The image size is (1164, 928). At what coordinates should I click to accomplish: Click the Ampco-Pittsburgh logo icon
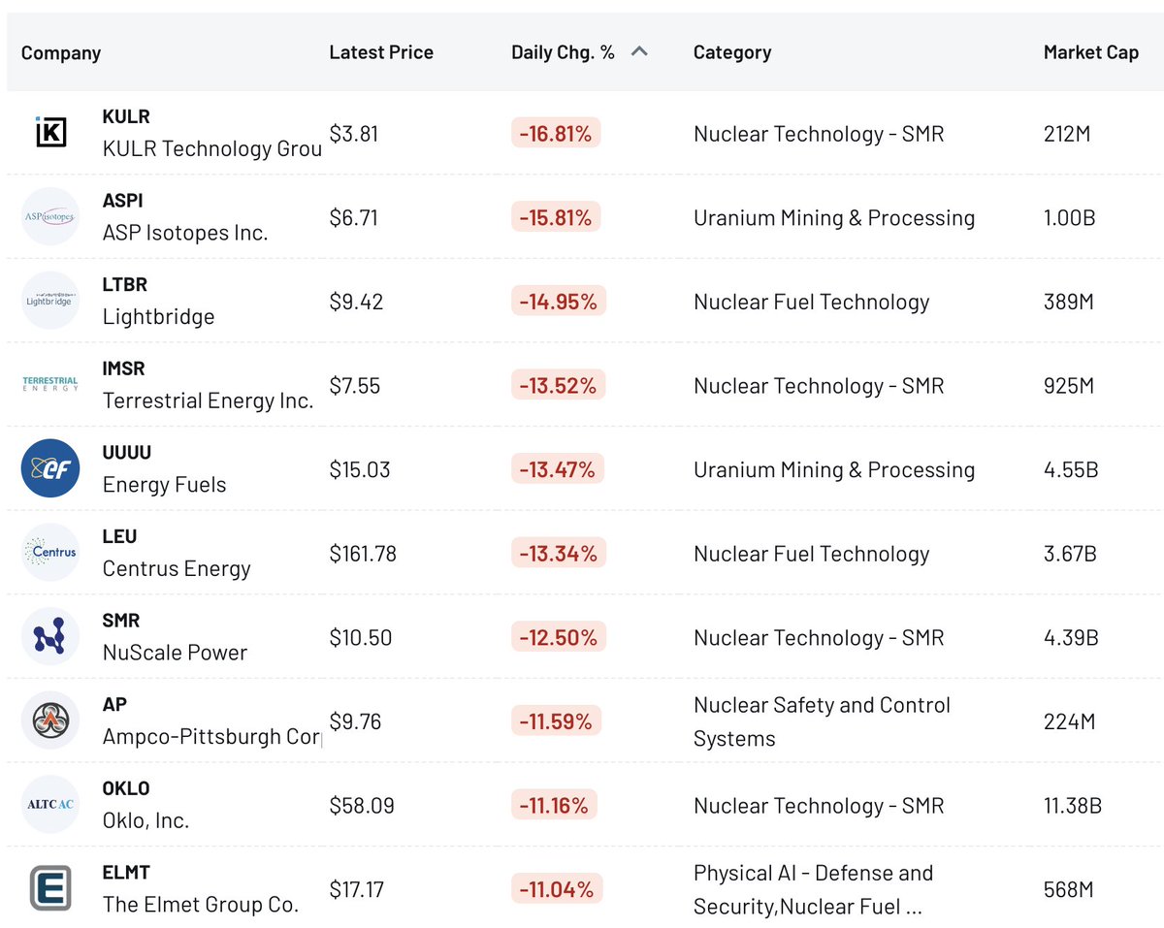coord(49,720)
